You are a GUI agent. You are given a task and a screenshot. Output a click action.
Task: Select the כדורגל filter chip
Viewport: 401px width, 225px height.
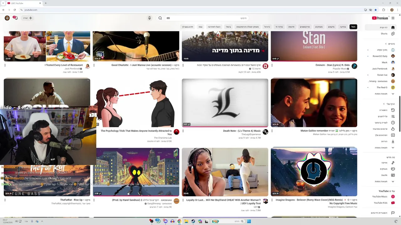coord(267,27)
